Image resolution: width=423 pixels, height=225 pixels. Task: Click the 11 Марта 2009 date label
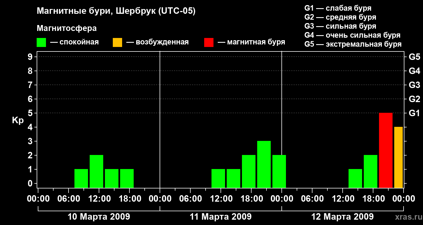click(x=221, y=217)
